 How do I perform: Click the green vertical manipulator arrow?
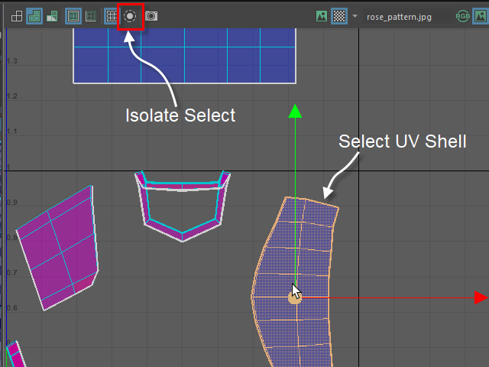point(295,112)
